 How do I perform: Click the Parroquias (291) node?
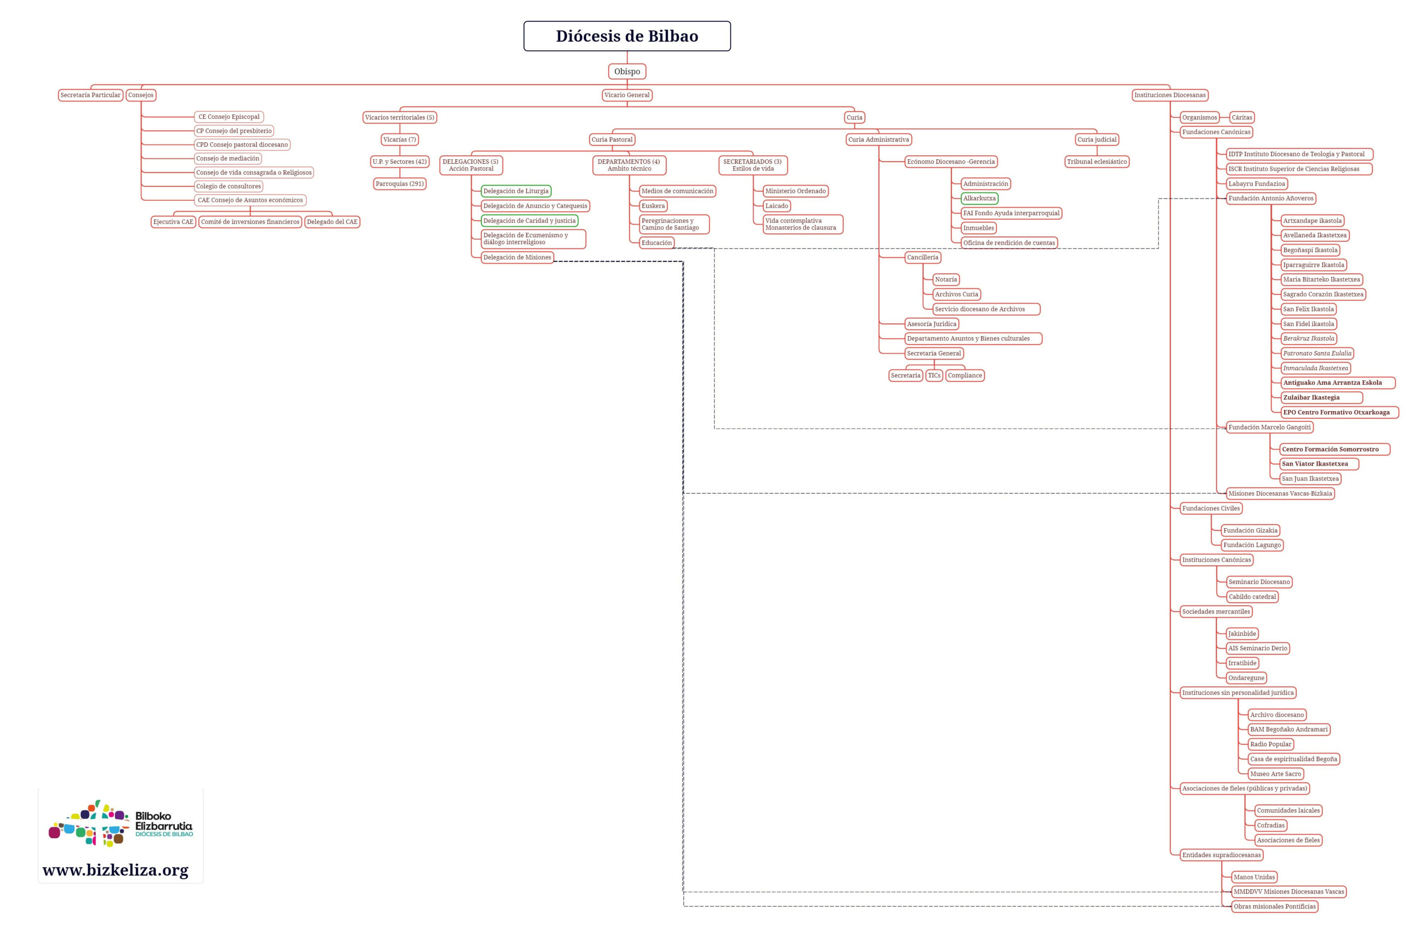400,184
